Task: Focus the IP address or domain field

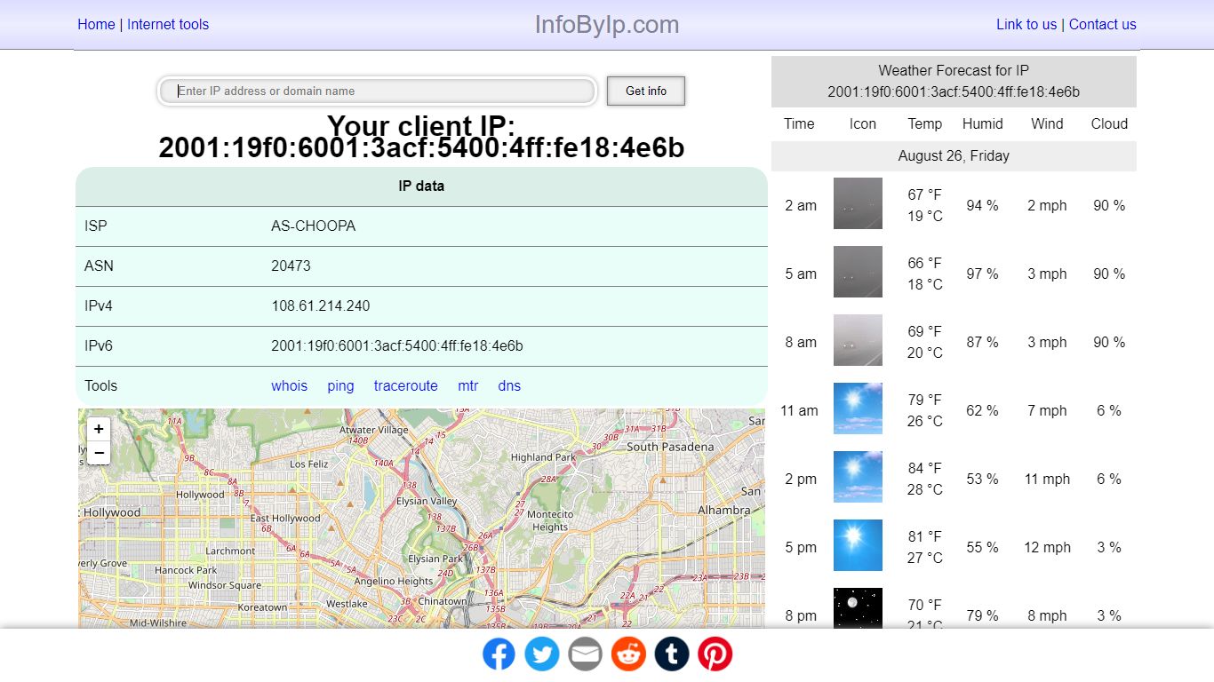Action: [x=378, y=91]
